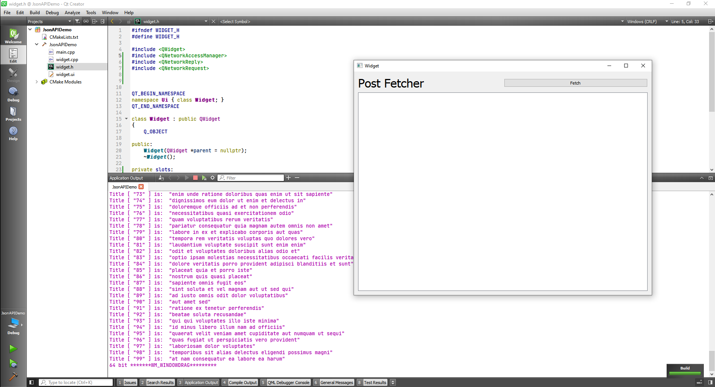Open the Windows (CRLF) line ending dropdown

647,21
